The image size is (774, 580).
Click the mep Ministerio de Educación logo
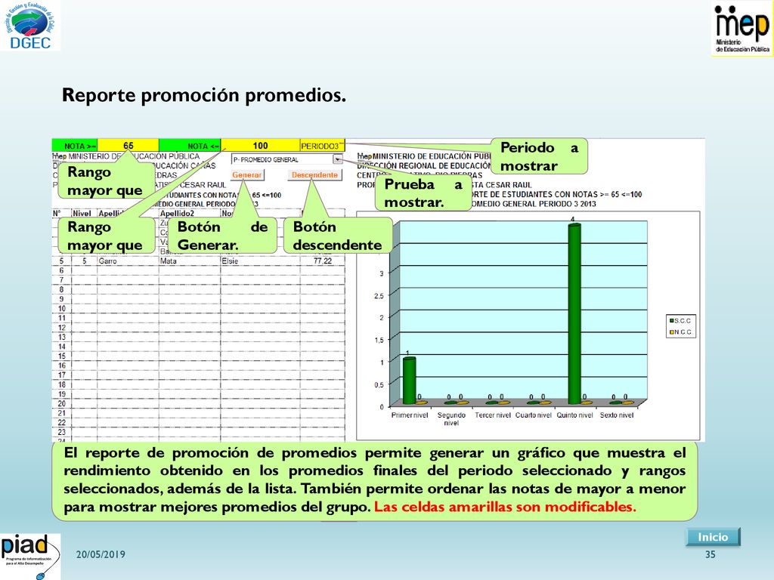742,29
